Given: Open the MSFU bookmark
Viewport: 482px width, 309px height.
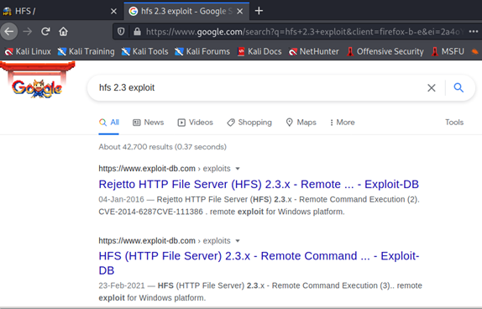Looking at the screenshot, I should [x=448, y=51].
